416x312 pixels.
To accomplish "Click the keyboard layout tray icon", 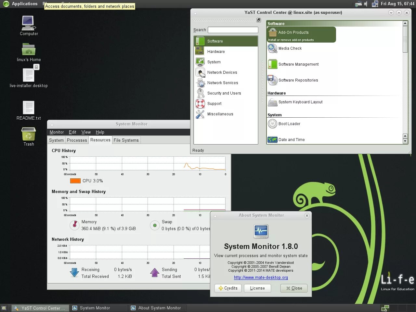I will pos(358,4).
